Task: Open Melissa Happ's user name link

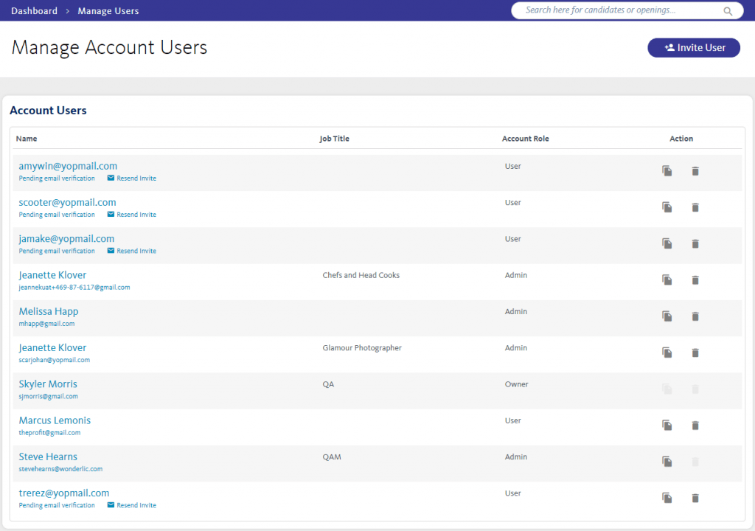Action: pyautogui.click(x=49, y=311)
